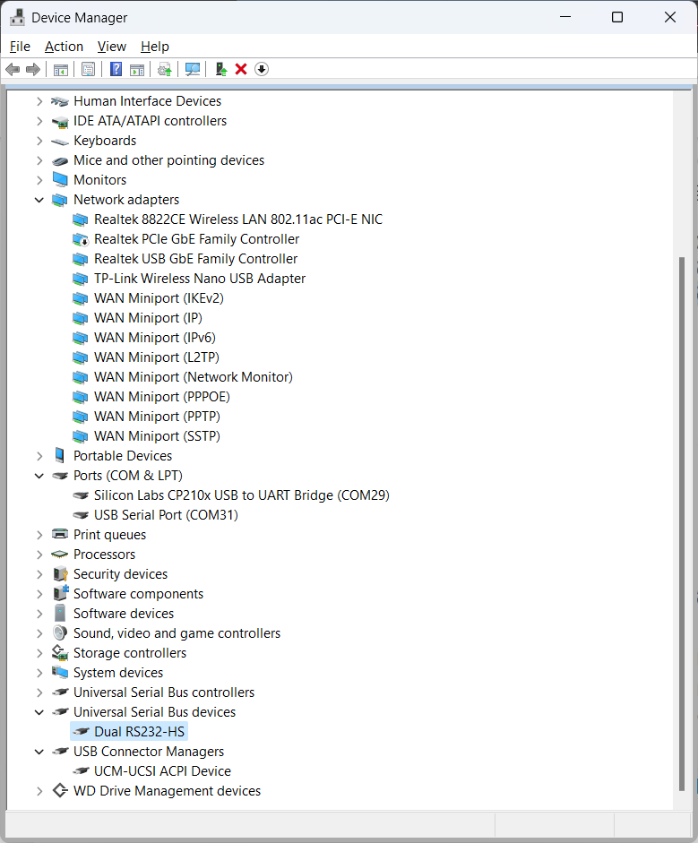Expand the Print queues node

[x=39, y=535]
